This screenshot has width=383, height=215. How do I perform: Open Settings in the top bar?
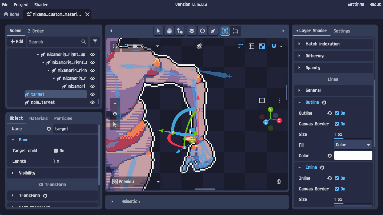[356, 4]
